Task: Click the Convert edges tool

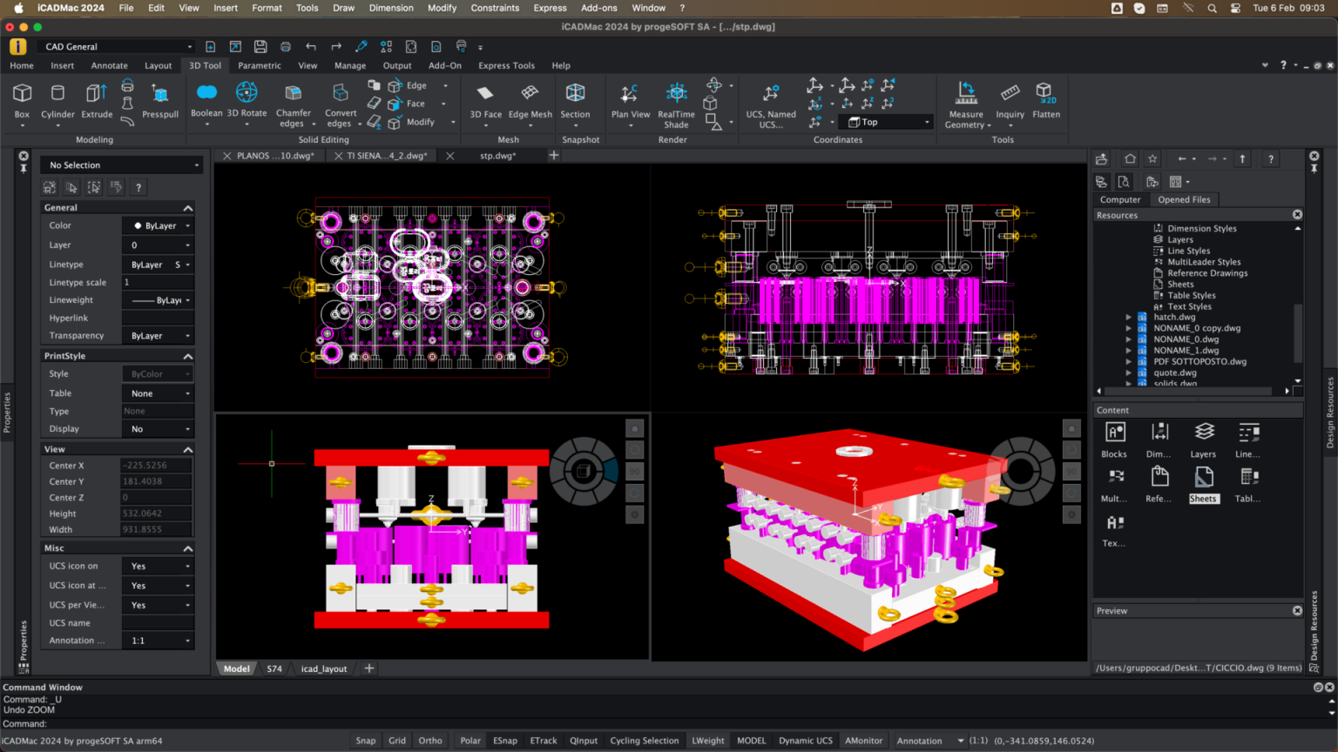Action: click(x=341, y=104)
